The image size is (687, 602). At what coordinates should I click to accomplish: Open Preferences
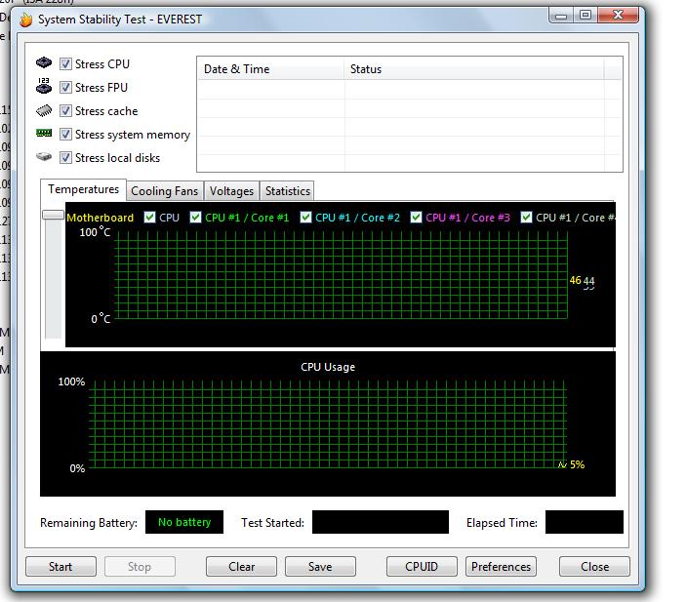coord(501,567)
